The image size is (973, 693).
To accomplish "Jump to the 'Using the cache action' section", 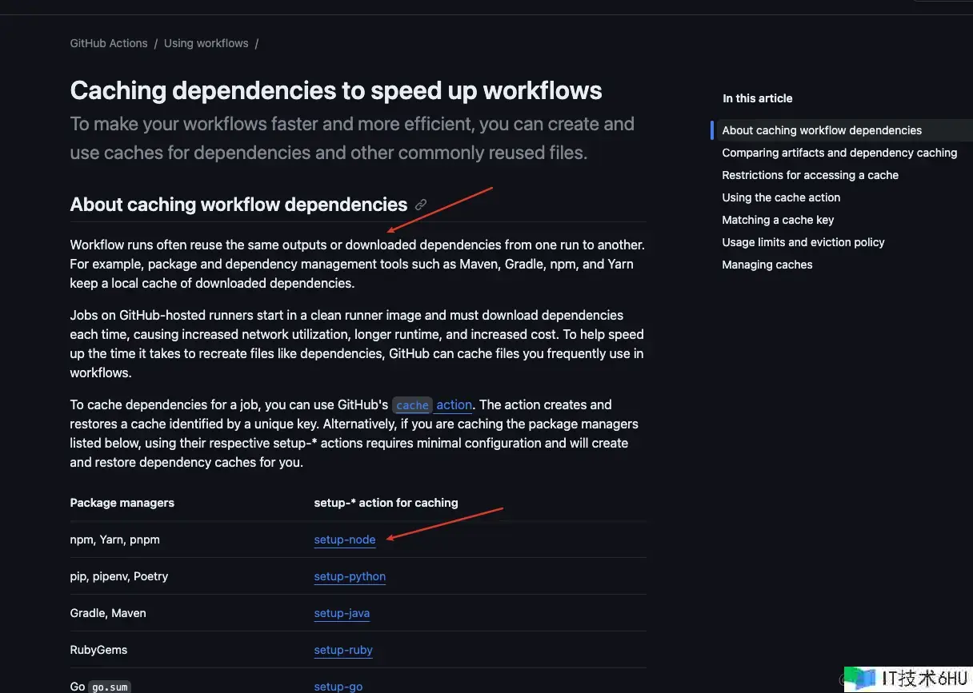I will click(781, 197).
